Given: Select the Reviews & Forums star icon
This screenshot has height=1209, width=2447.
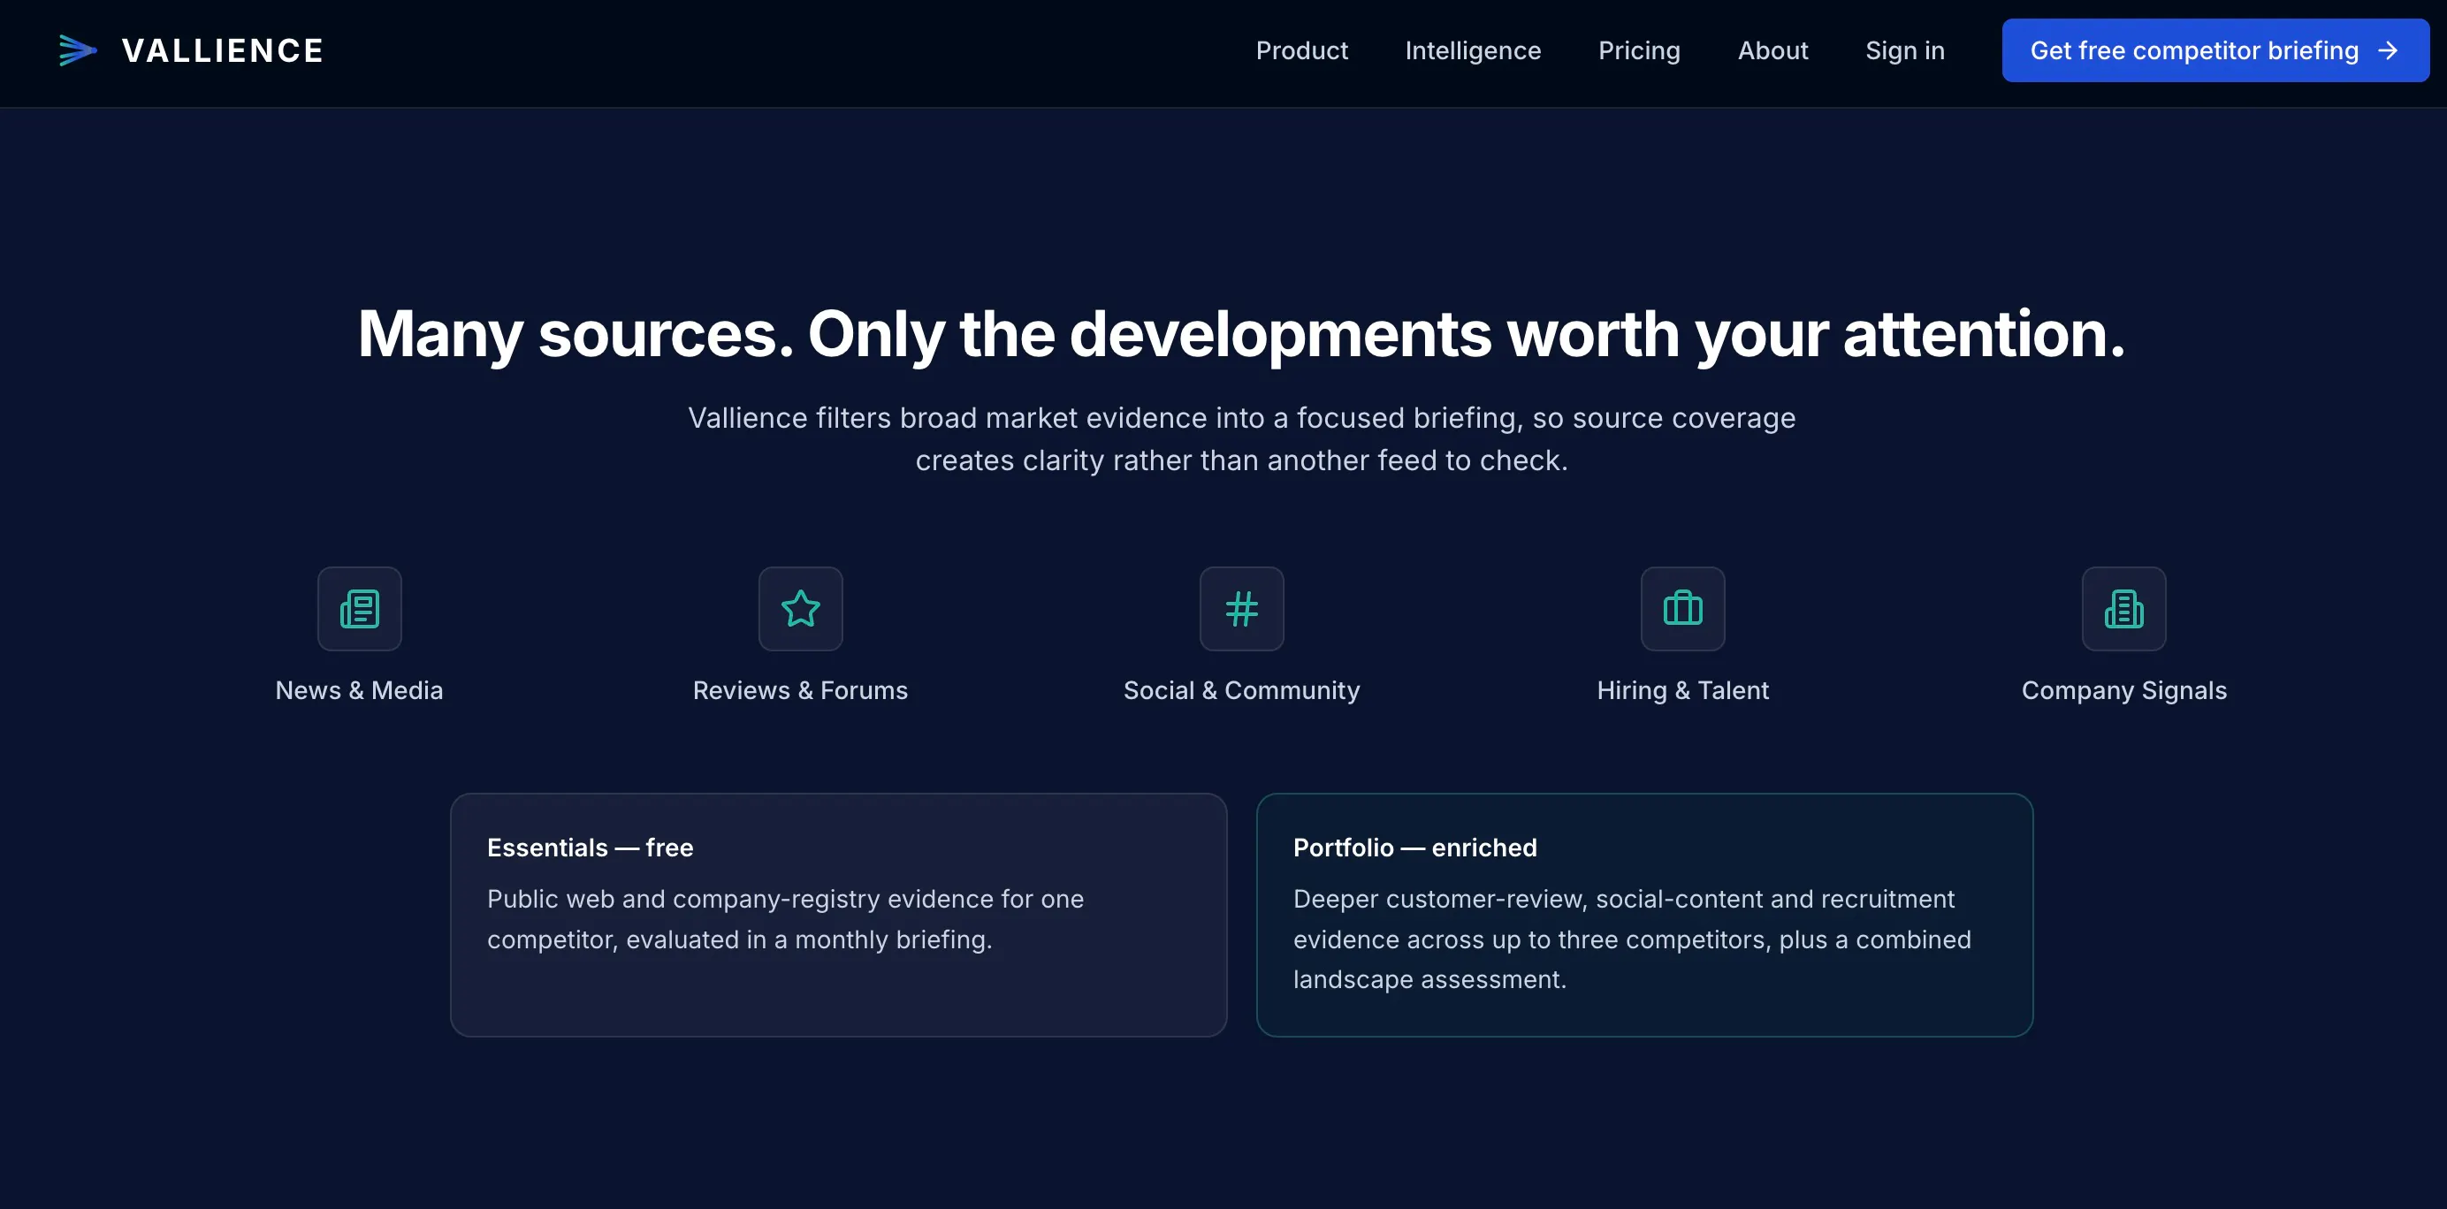Looking at the screenshot, I should (801, 609).
